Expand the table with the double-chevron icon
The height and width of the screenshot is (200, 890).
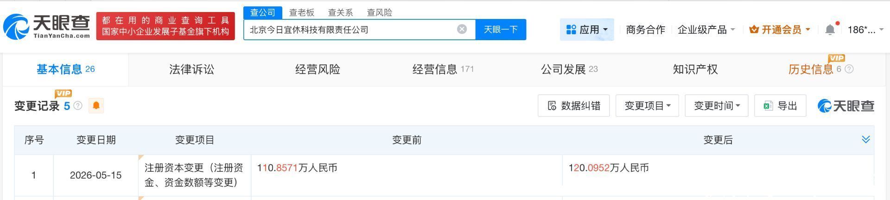(865, 139)
